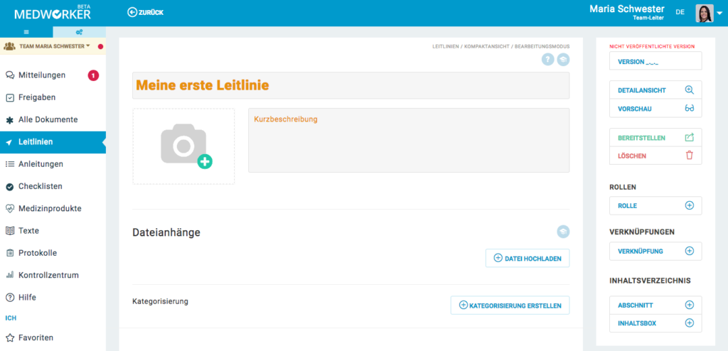This screenshot has width=728, height=351.
Task: Click the Kurzbeschreibung text field
Action: tap(408, 140)
